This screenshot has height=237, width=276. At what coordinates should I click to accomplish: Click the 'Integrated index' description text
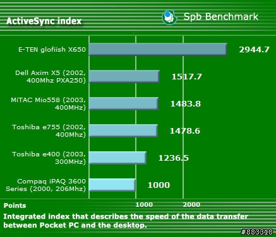click(126, 221)
